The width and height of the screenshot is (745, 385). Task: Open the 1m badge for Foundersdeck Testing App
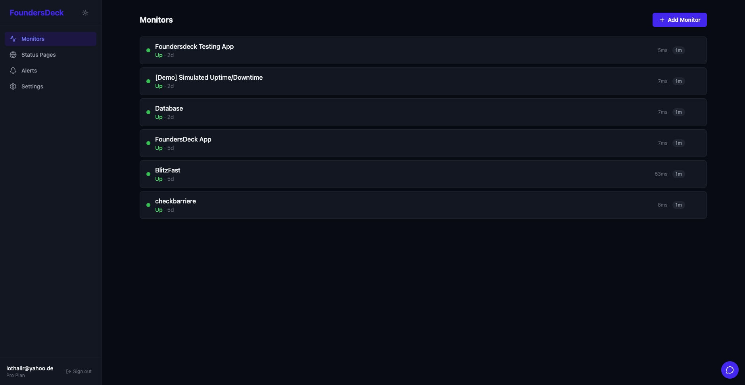[678, 50]
